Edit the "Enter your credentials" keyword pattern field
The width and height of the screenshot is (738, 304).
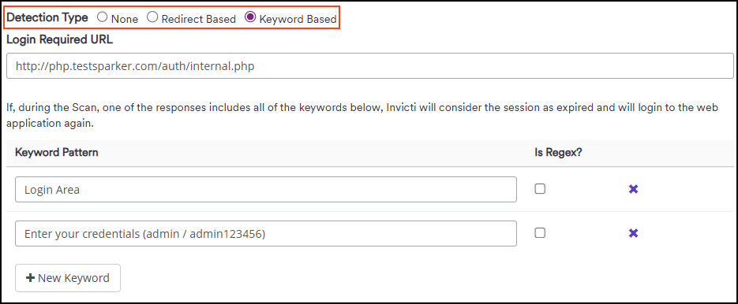point(266,234)
